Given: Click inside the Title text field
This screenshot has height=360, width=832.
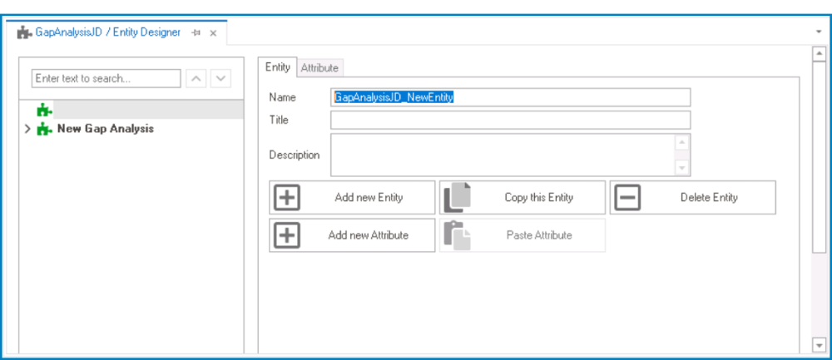Looking at the screenshot, I should coord(510,120).
